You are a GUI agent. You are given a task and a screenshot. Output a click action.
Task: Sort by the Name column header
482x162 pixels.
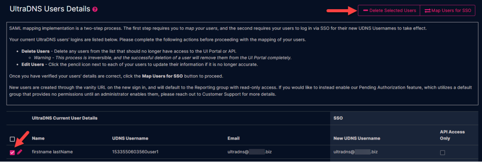point(38,138)
